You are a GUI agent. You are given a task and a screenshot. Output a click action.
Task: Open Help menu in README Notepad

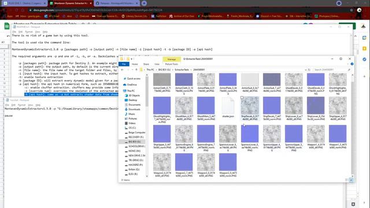click(x=45, y=32)
